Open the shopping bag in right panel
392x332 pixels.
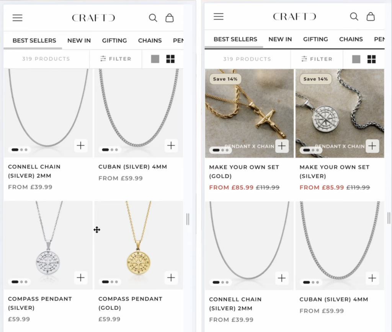(x=371, y=16)
